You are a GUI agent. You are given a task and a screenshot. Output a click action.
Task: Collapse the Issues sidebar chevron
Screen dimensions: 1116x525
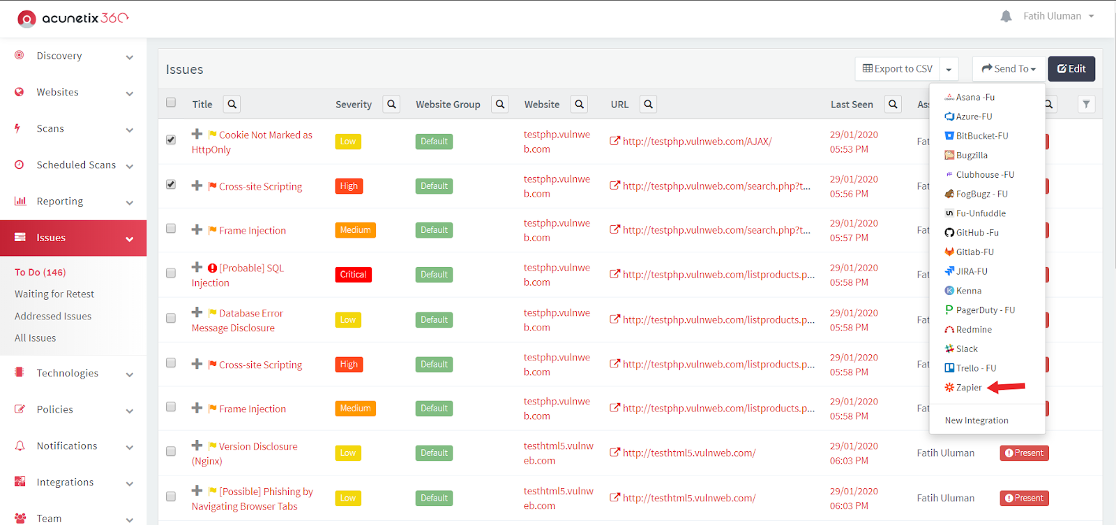pyautogui.click(x=130, y=239)
